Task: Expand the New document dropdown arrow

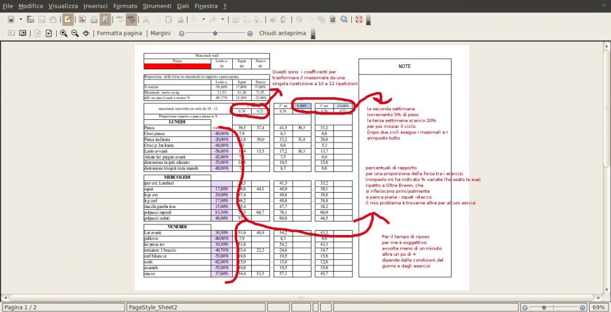Action: tap(20, 20)
